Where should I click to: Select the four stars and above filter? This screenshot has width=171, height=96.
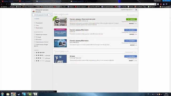click(x=35, y=55)
